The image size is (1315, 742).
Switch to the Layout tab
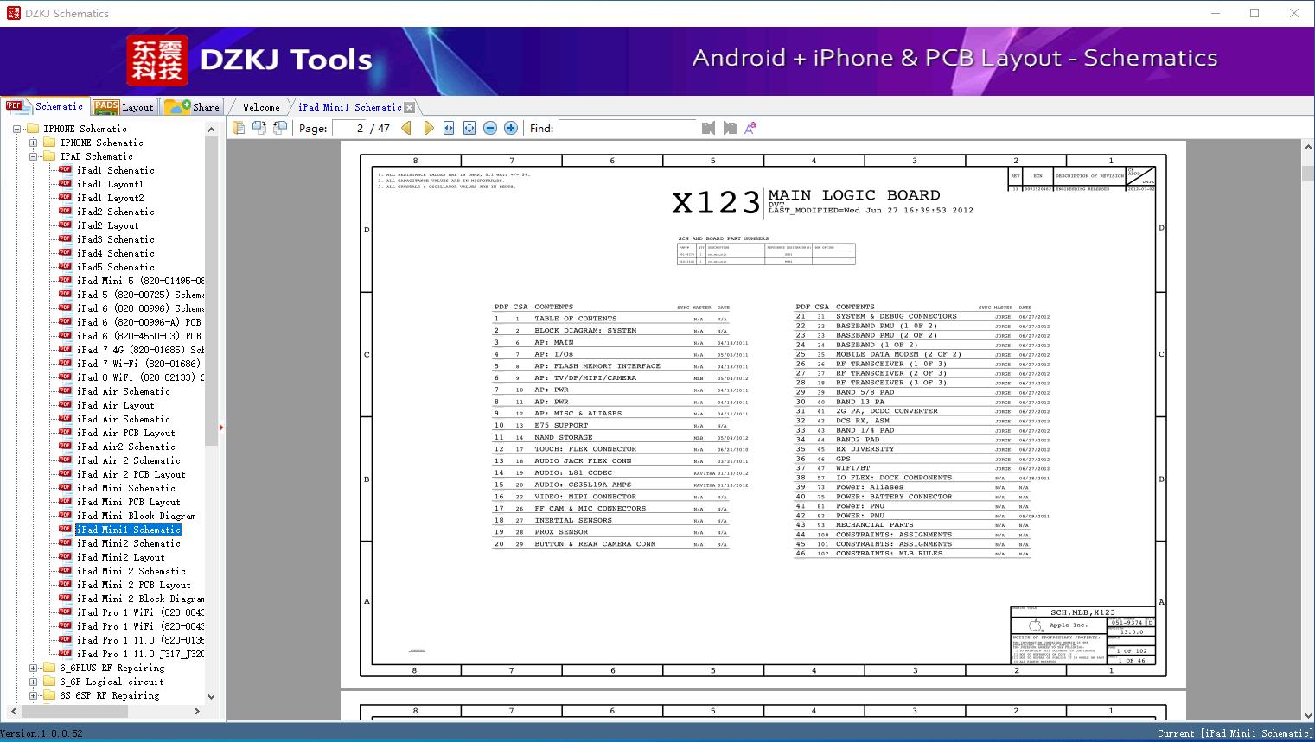tap(124, 107)
